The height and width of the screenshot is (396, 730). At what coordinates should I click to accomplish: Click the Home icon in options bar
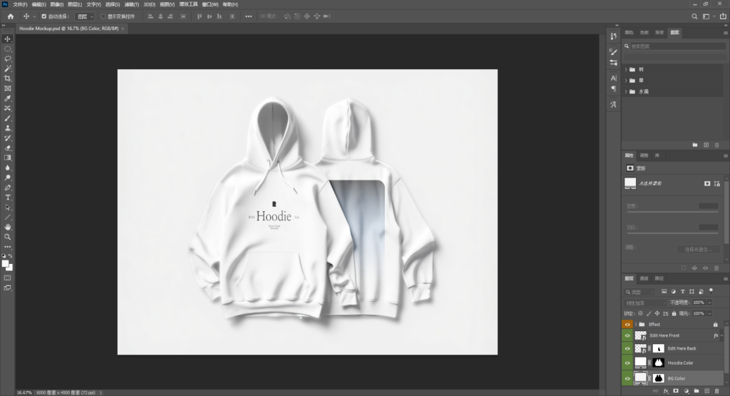pos(10,16)
